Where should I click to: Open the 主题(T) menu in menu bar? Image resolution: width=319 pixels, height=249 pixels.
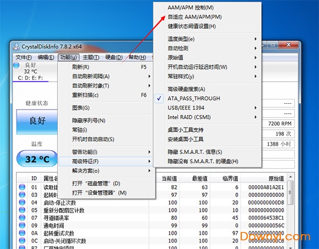pyautogui.click(x=91, y=57)
